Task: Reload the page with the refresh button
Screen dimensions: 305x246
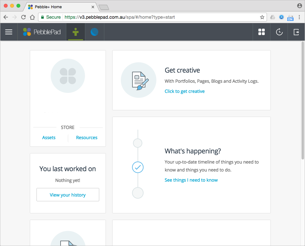Action: tap(23, 17)
